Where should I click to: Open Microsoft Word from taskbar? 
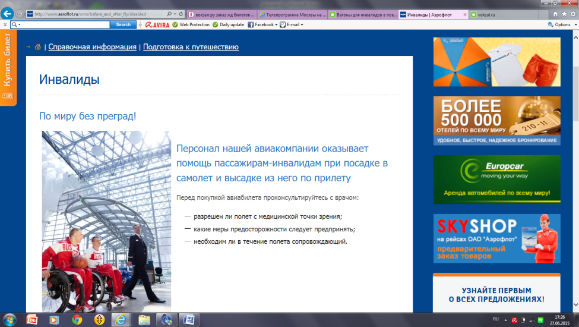(189, 320)
